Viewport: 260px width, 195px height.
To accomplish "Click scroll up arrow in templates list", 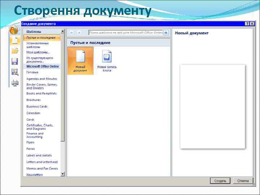I will pos(62,31).
